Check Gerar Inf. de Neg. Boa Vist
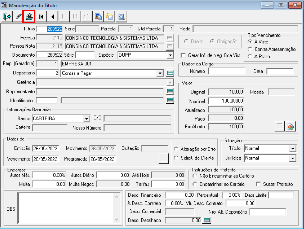 (x=183, y=55)
